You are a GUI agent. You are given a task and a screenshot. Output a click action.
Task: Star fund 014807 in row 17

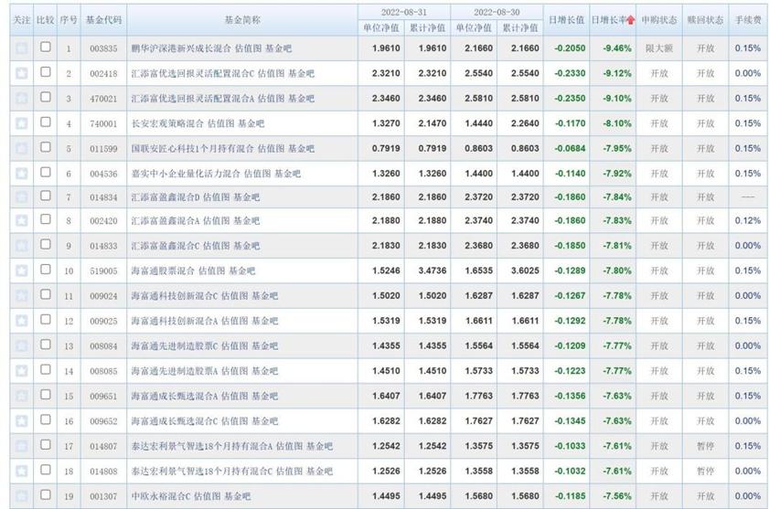[21, 444]
